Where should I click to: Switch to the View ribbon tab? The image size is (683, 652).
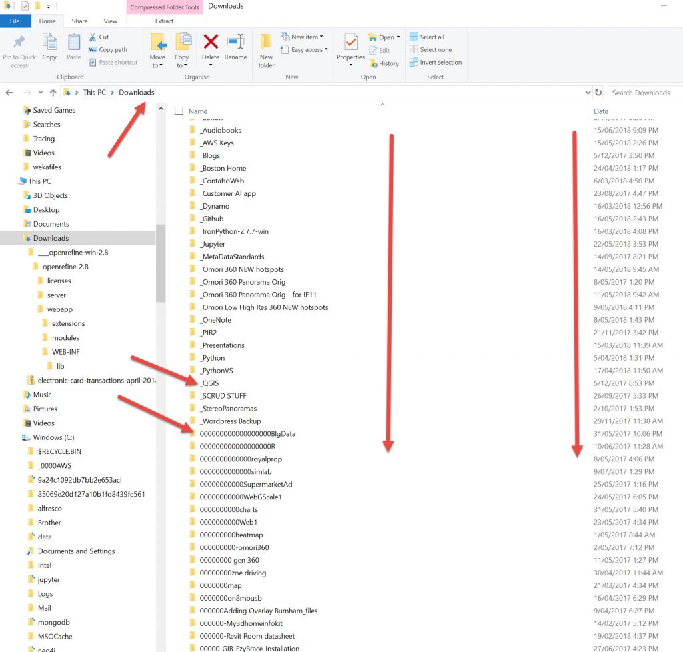(110, 21)
